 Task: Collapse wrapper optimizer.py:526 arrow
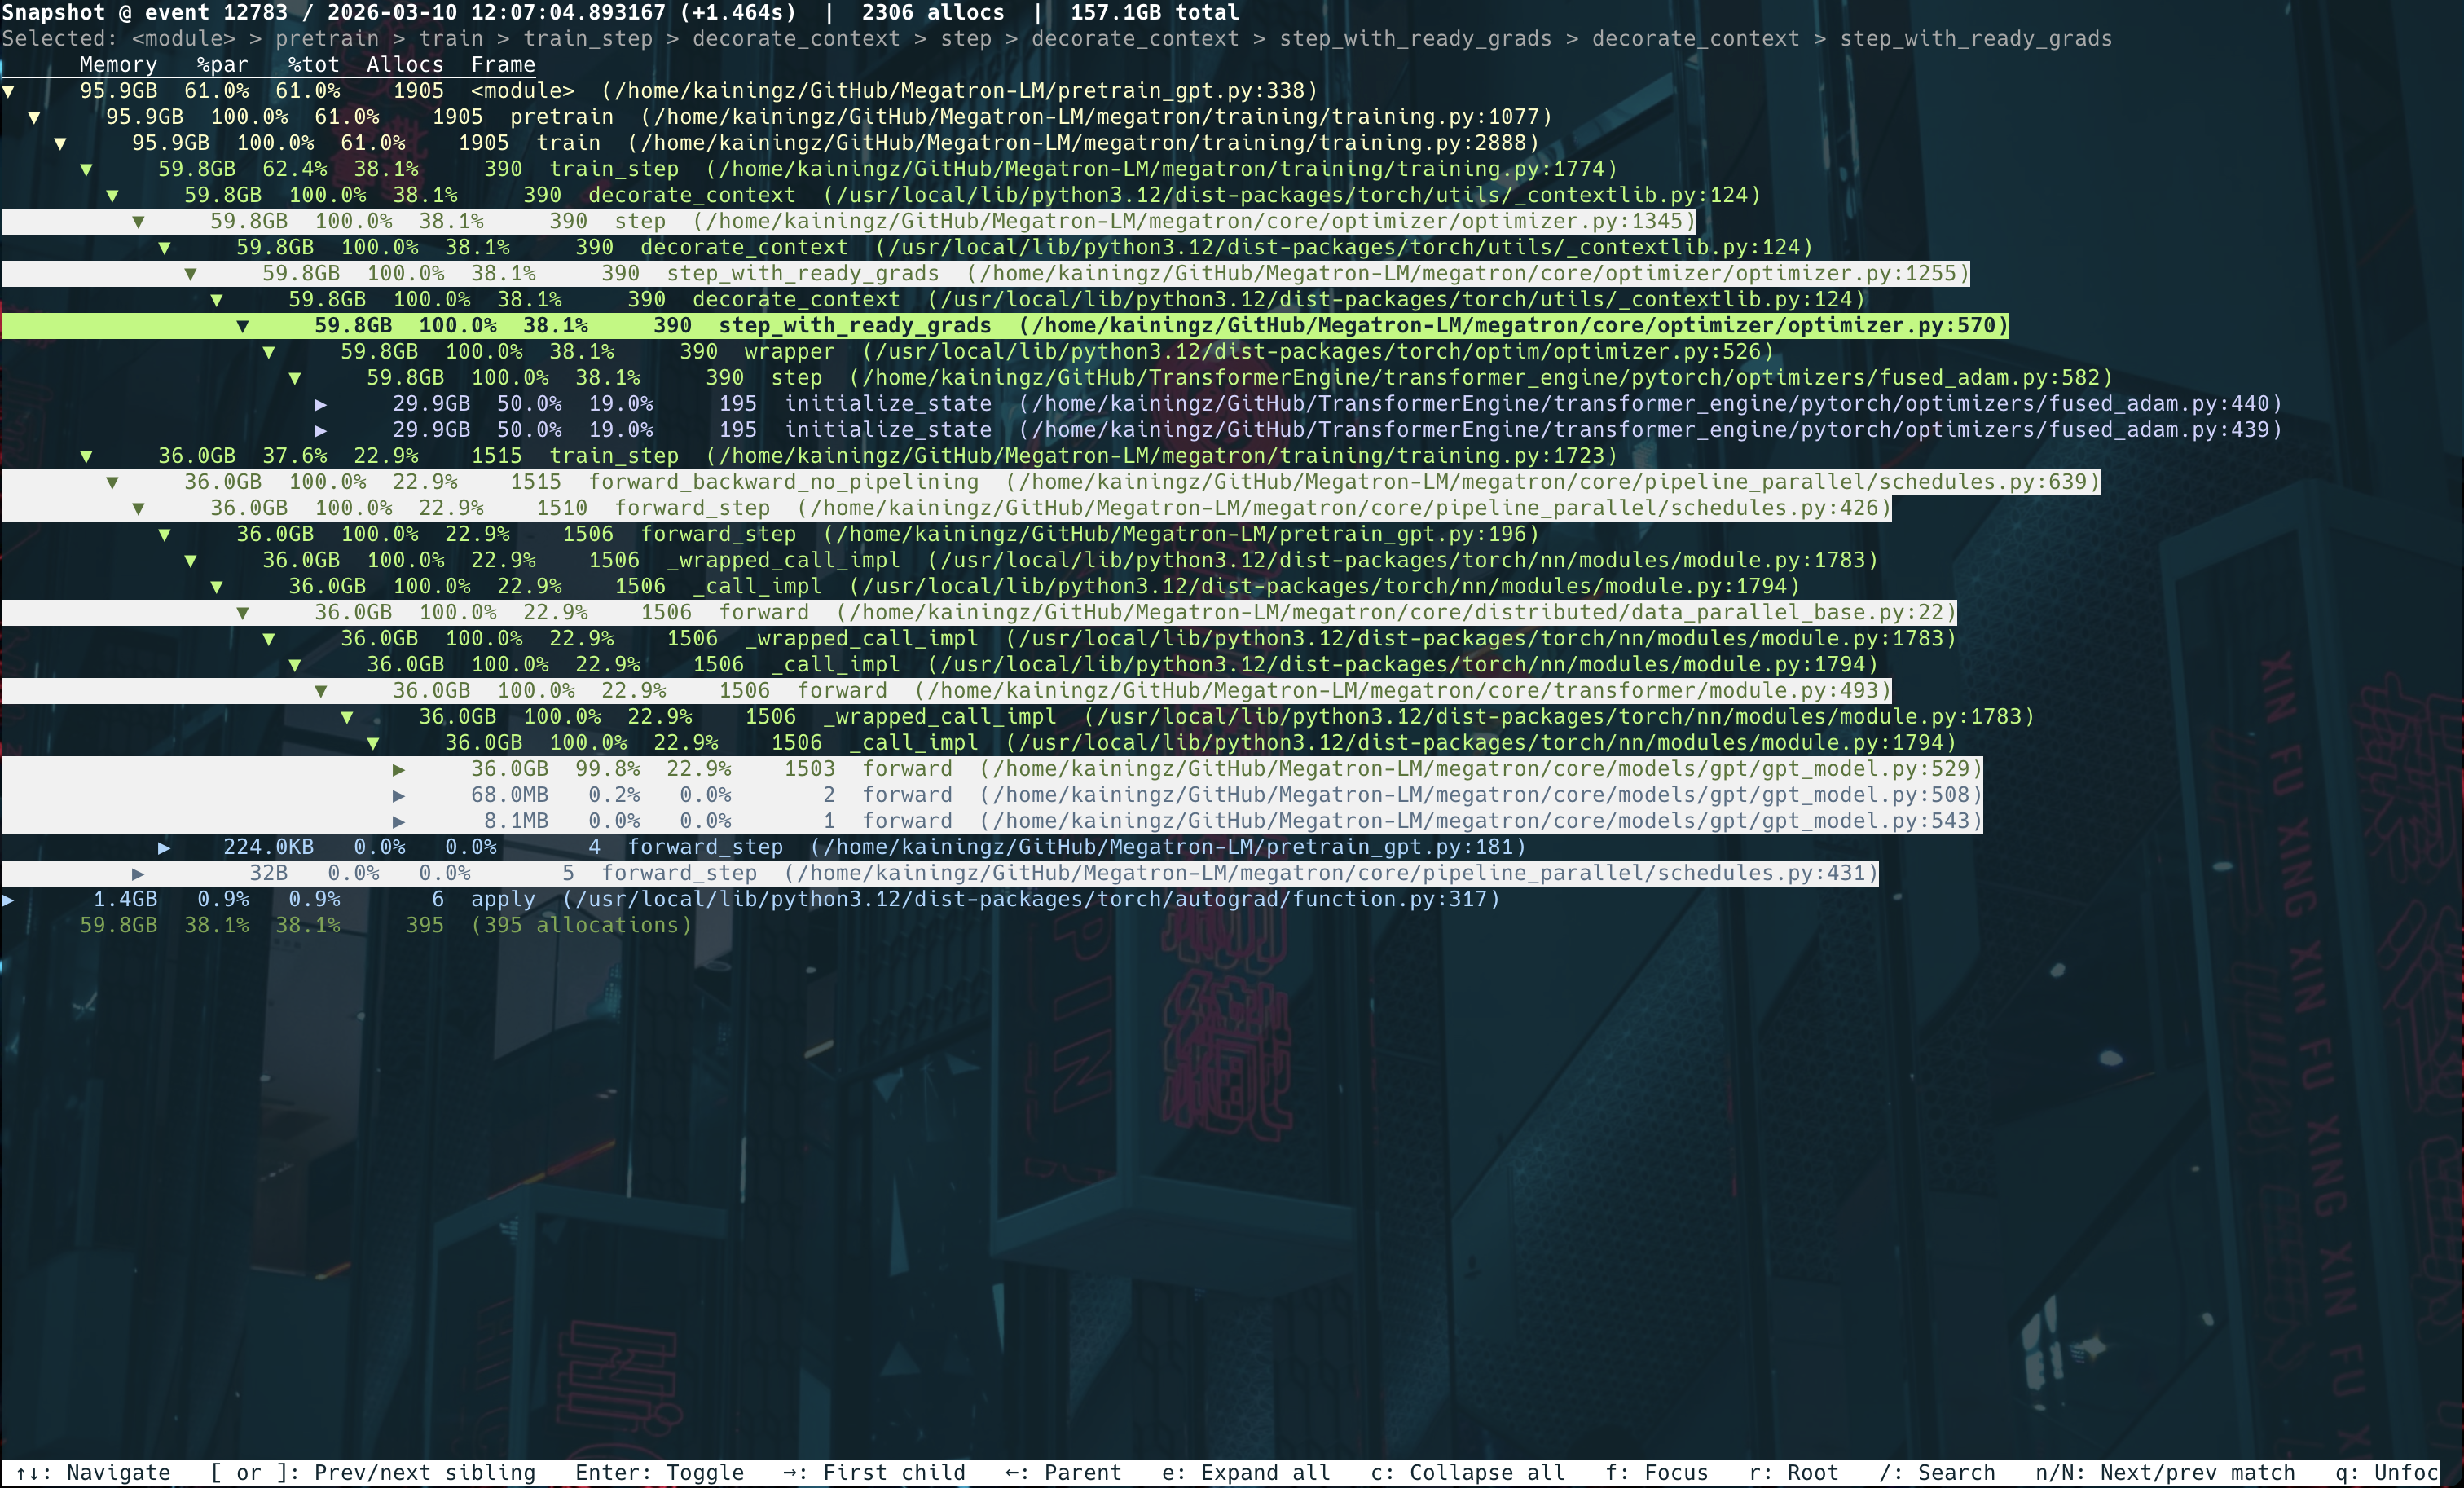click(x=268, y=351)
